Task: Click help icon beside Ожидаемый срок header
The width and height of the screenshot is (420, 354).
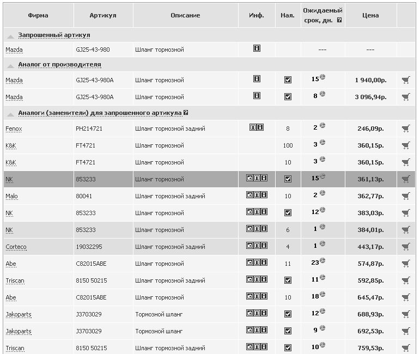Action: pos(339,20)
